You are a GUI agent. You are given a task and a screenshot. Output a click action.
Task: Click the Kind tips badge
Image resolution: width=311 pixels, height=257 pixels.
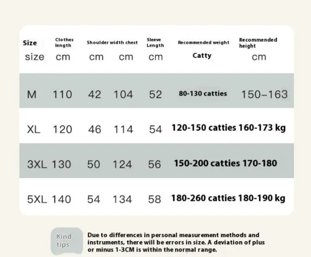67,241
